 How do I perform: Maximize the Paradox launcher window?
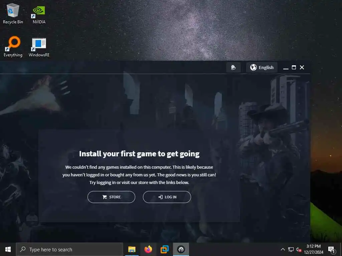tap(294, 67)
